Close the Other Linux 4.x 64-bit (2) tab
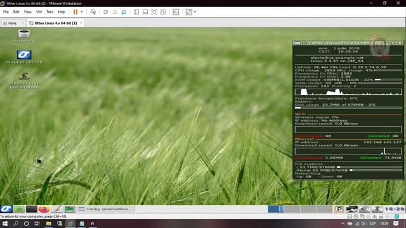 (81, 23)
